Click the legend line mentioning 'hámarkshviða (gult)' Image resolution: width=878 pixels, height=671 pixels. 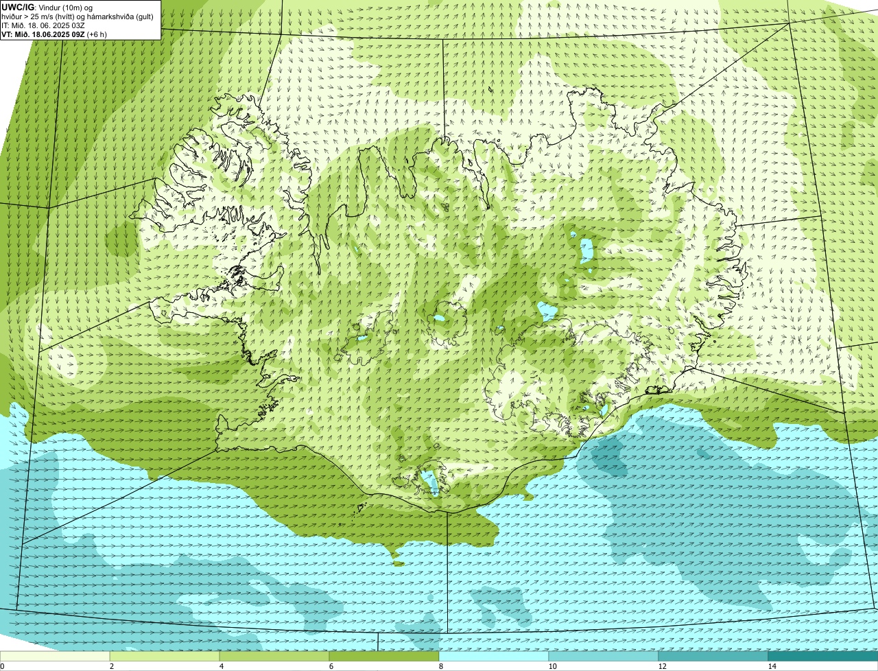click(78, 16)
